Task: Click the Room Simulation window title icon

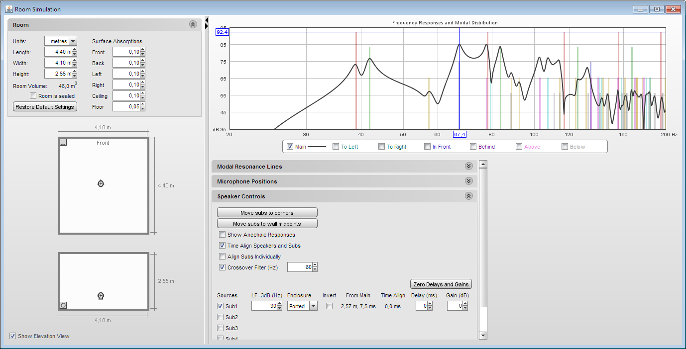Action: pyautogui.click(x=9, y=9)
